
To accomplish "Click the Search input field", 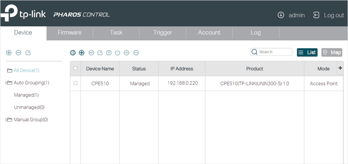I will (x=271, y=52).
